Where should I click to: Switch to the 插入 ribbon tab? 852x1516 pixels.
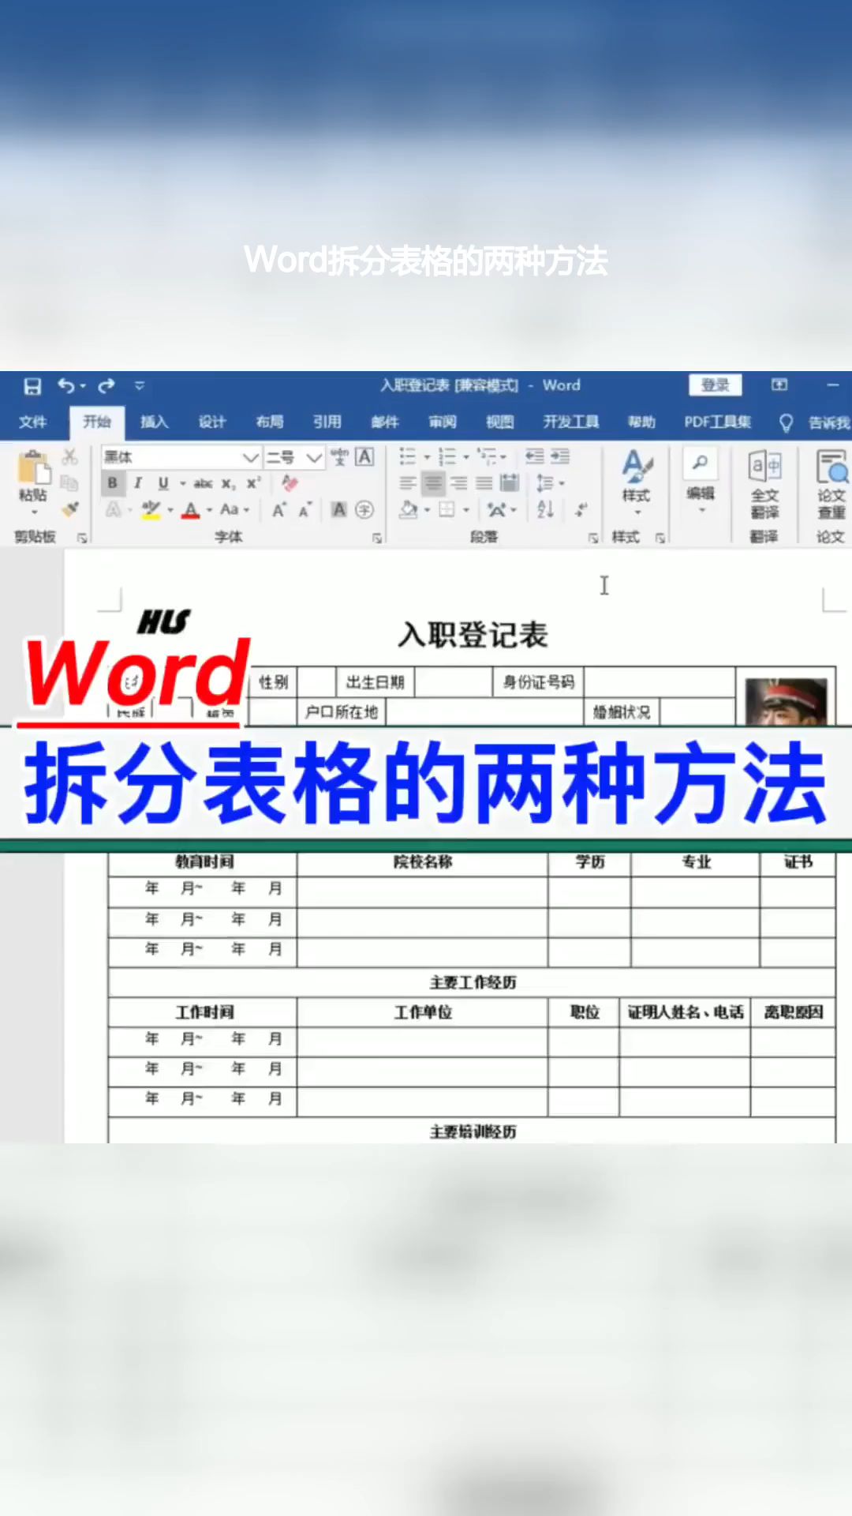pyautogui.click(x=154, y=422)
